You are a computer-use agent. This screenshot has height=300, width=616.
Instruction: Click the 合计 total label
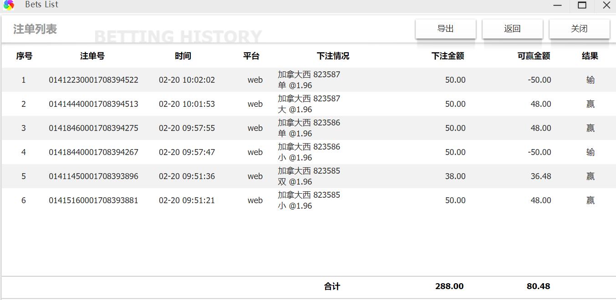pos(332,286)
